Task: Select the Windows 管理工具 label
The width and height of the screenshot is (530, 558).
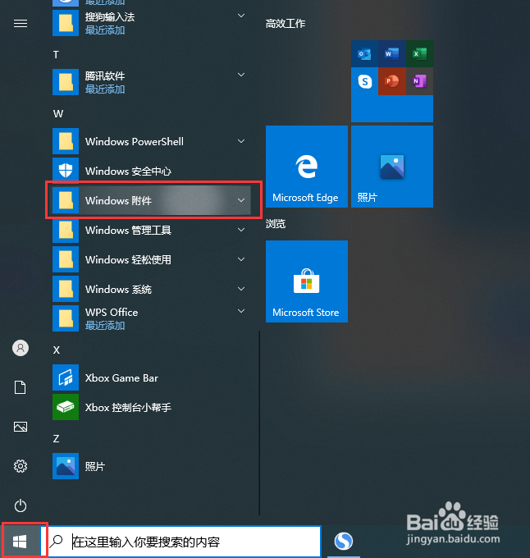Action: pos(128,231)
